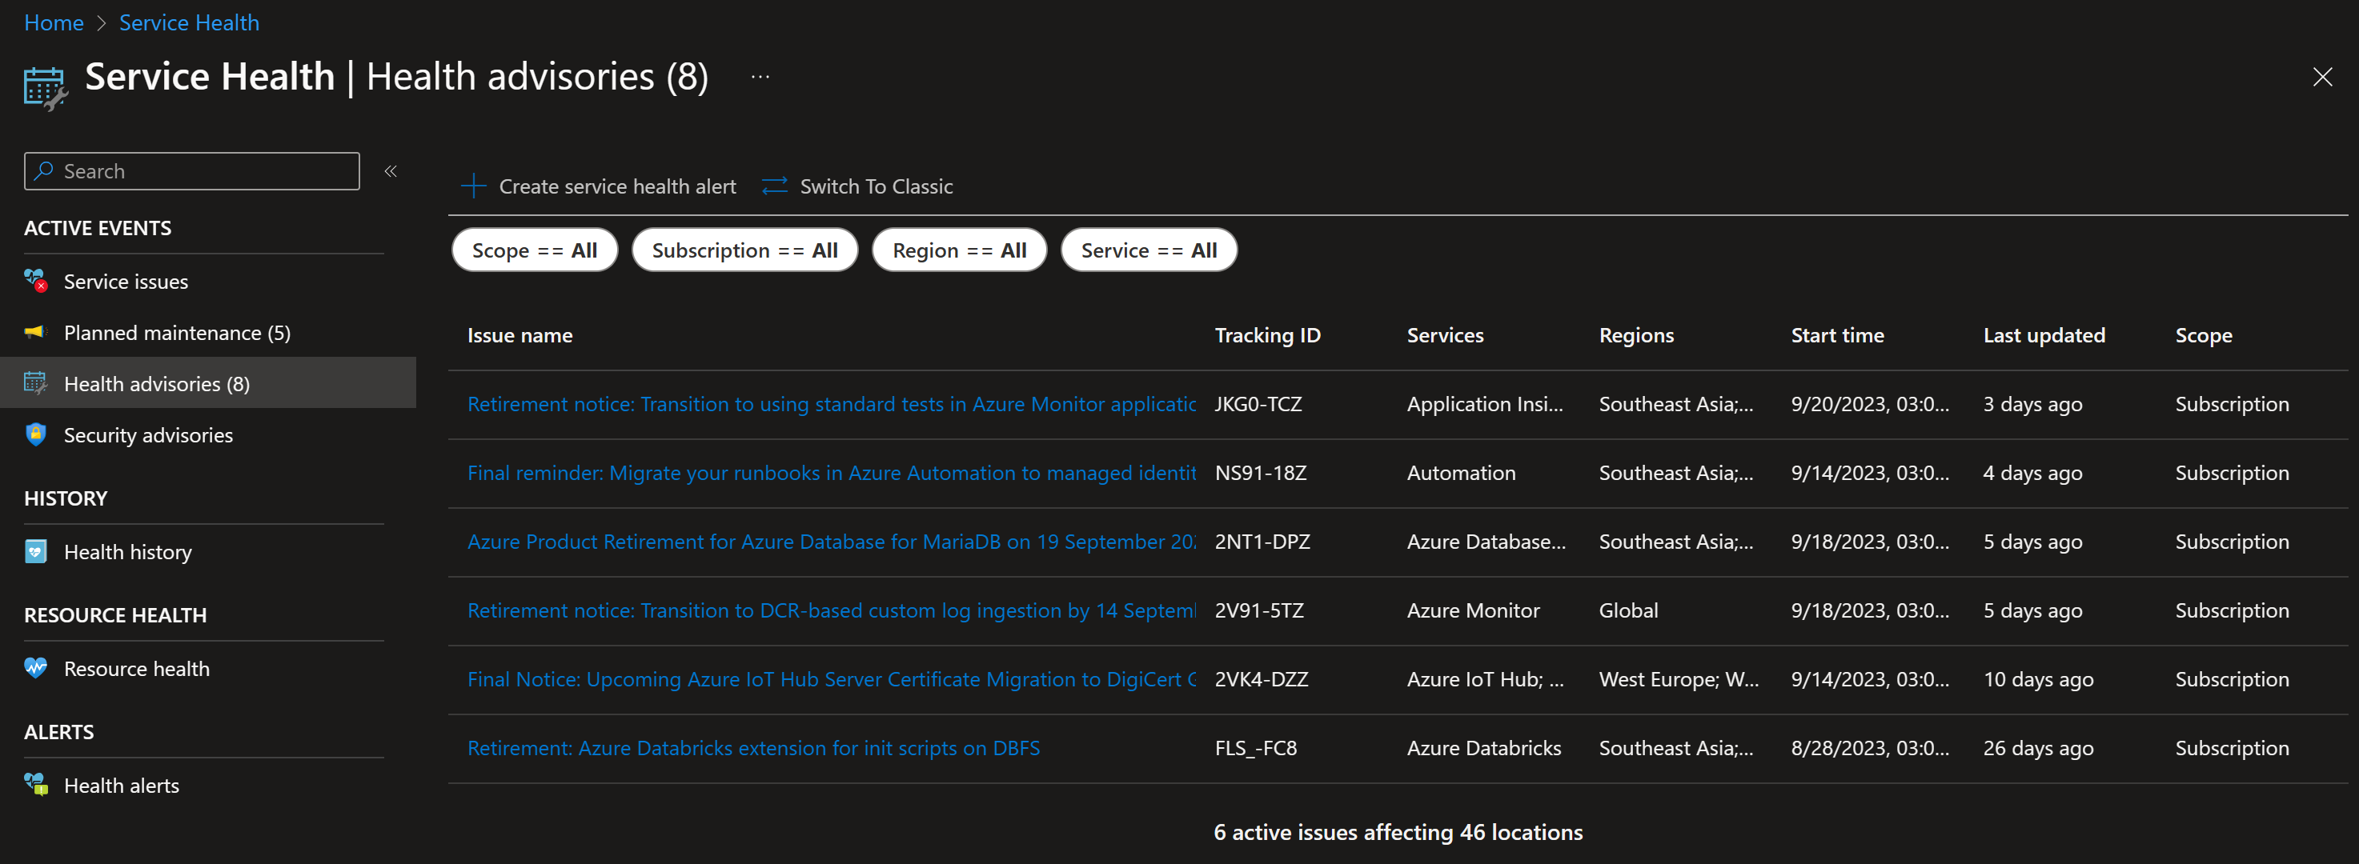Go to Service Health breadcrumb
Image resolution: width=2359 pixels, height=864 pixels.
(x=189, y=23)
